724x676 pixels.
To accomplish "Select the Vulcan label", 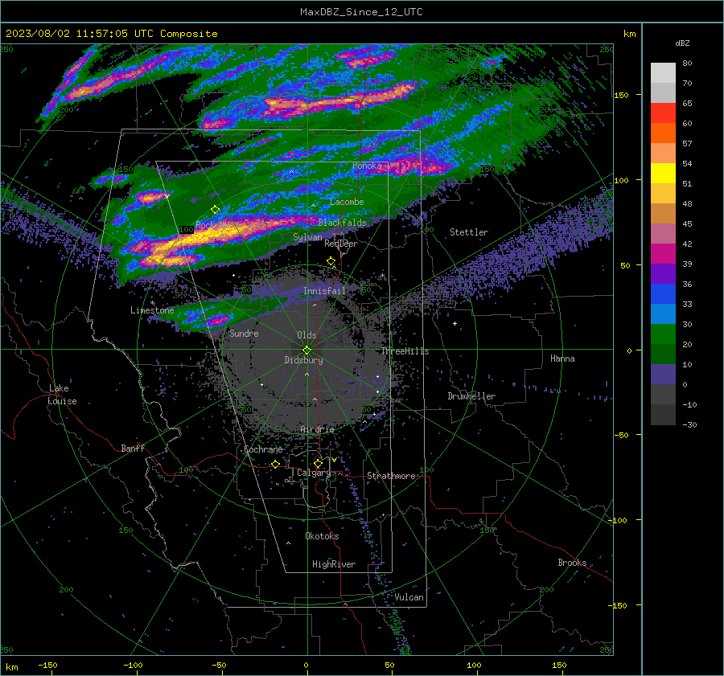I will point(409,597).
